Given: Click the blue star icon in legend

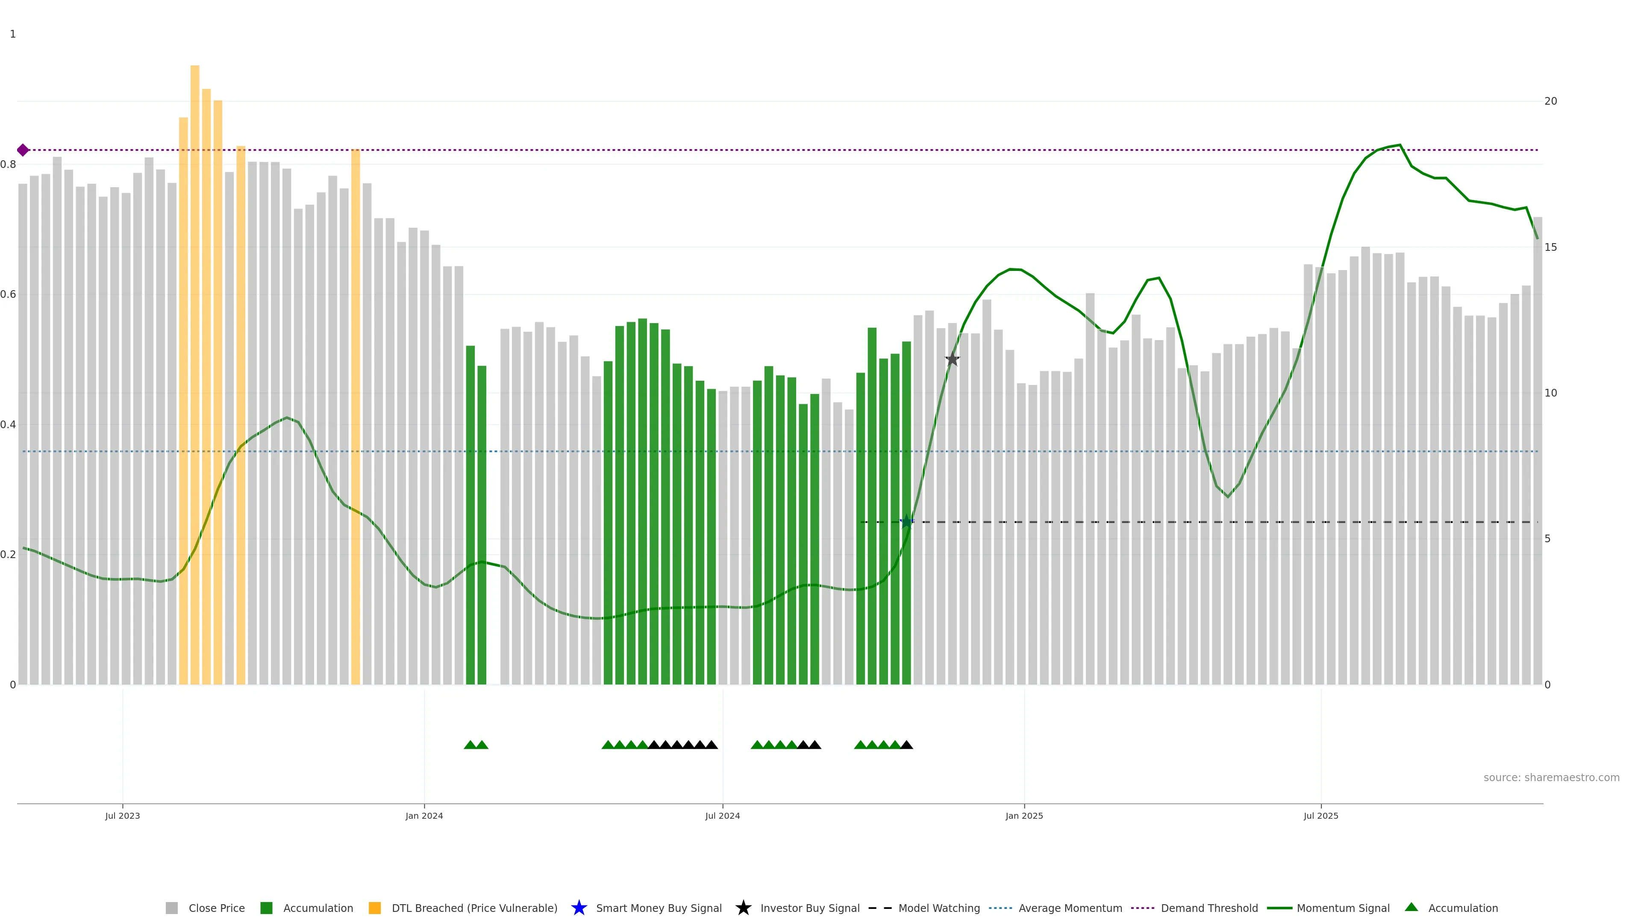Looking at the screenshot, I should pos(579,908).
